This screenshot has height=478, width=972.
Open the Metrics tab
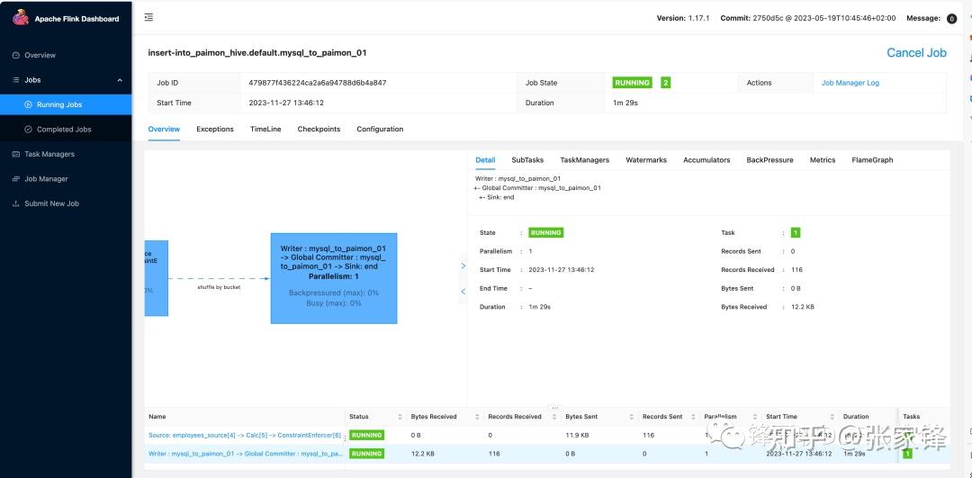tap(823, 160)
